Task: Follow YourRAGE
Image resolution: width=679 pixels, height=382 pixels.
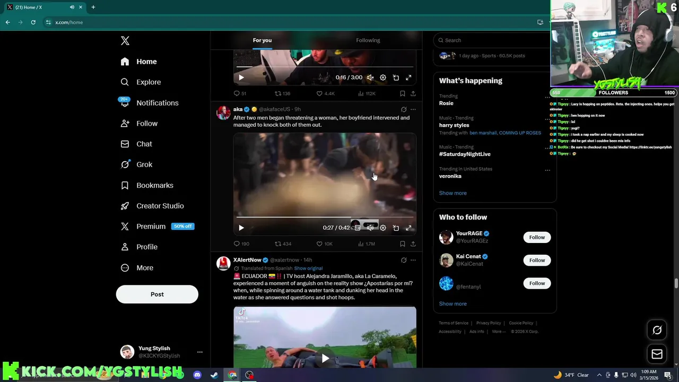Action: (537, 237)
